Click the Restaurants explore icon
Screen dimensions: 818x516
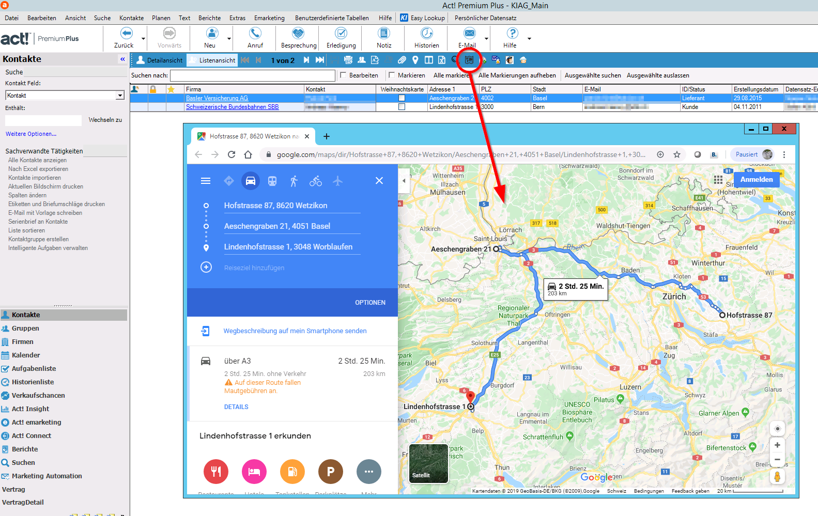coord(216,472)
